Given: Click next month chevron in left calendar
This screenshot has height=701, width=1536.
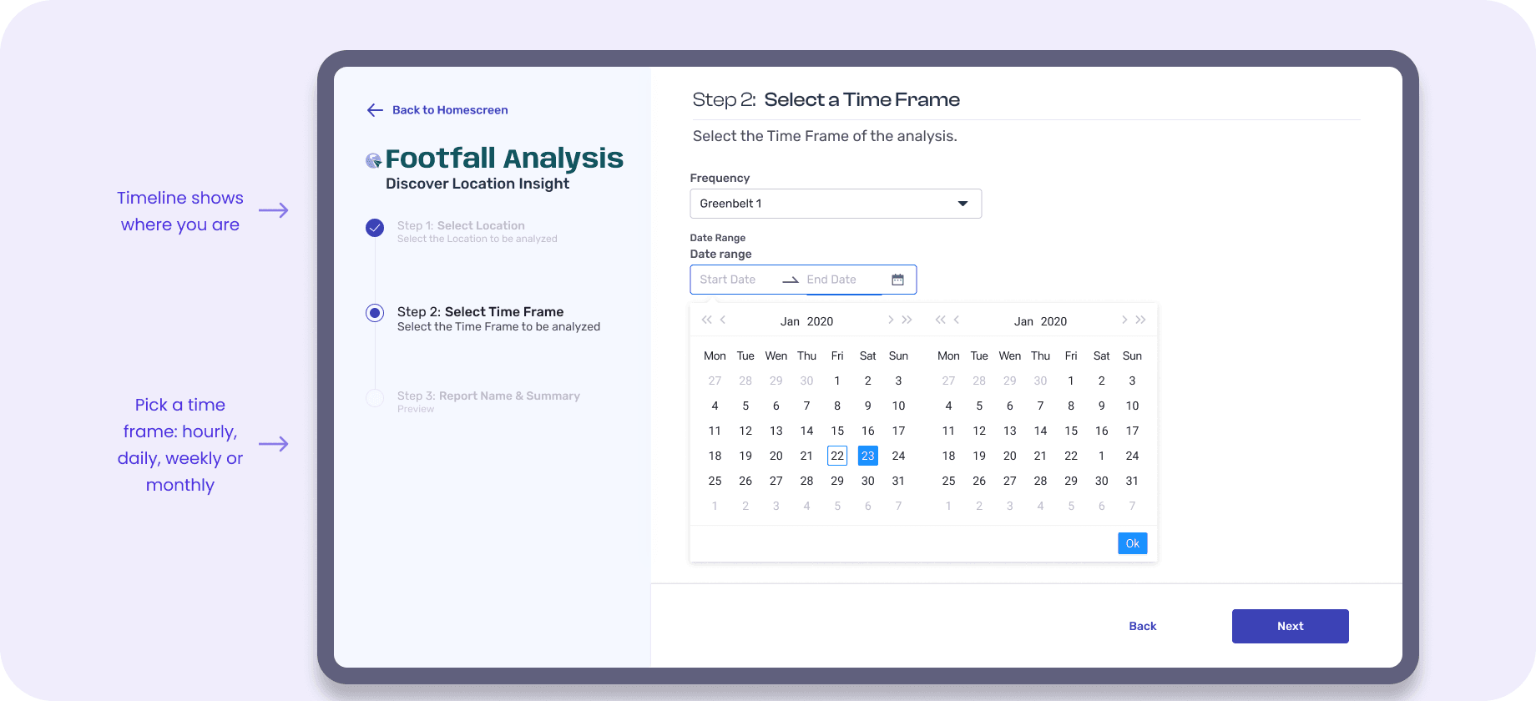Looking at the screenshot, I should pyautogui.click(x=891, y=320).
